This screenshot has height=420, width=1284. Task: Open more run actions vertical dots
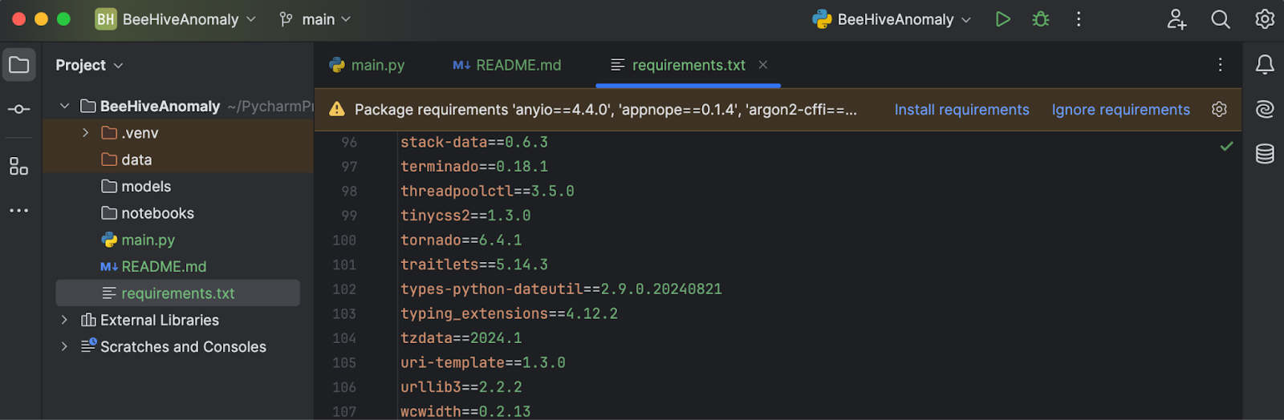tap(1079, 19)
